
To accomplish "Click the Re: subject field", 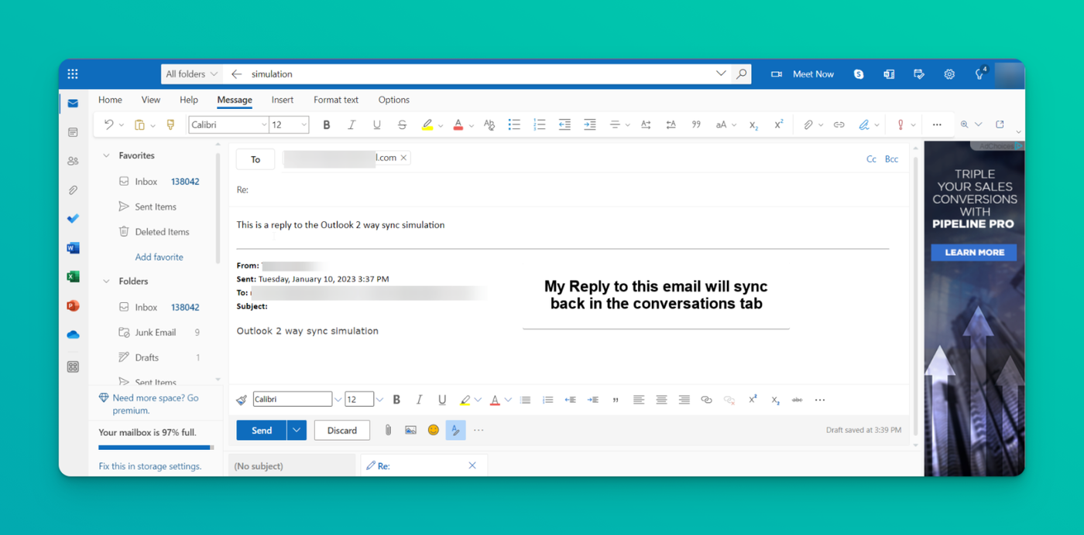I will [568, 189].
